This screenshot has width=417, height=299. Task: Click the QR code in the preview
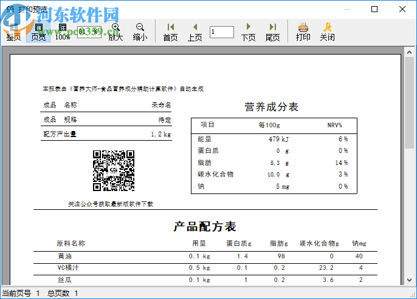pyautogui.click(x=113, y=170)
